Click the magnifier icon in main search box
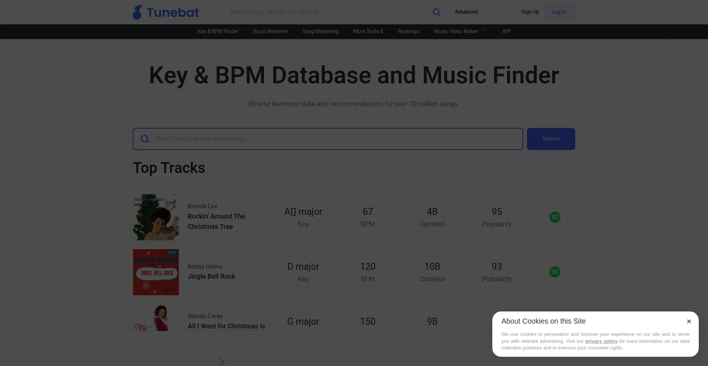 145,139
